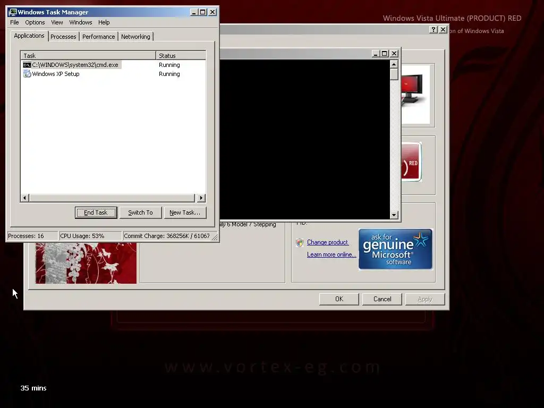Viewport: 544px width, 408px height.
Task: Click the Task Manager title bar icon
Action: click(x=13, y=12)
